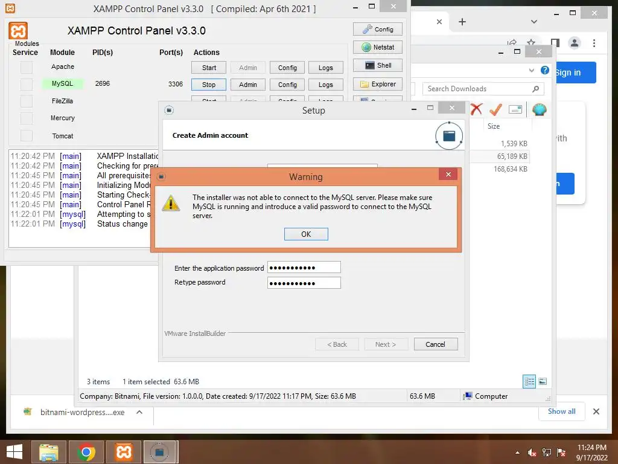Click OK in the Warning dialog
The height and width of the screenshot is (464, 618).
point(306,234)
